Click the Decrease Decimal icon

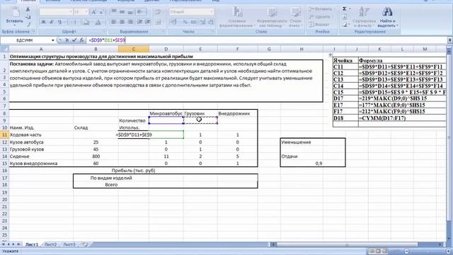211,22
